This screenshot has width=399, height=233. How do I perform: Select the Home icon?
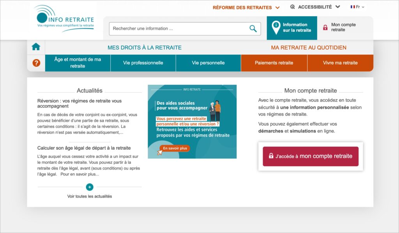(36, 46)
